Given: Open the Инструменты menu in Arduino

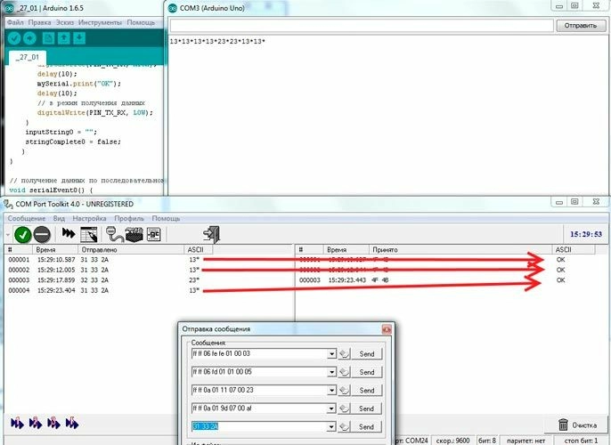Looking at the screenshot, I should click(x=101, y=21).
